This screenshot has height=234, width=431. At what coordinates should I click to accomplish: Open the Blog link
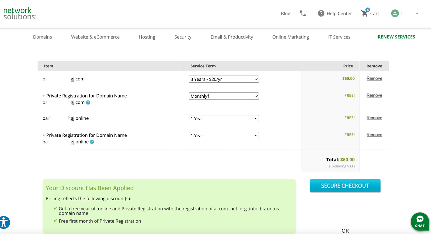point(286,13)
